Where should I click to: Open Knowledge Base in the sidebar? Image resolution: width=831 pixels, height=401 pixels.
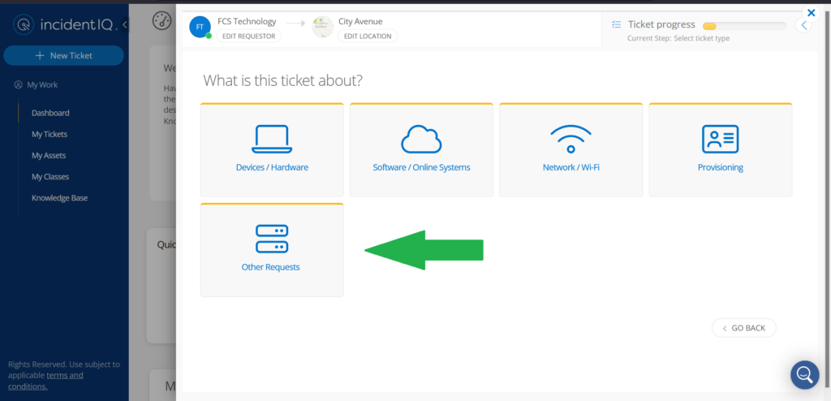coord(59,198)
